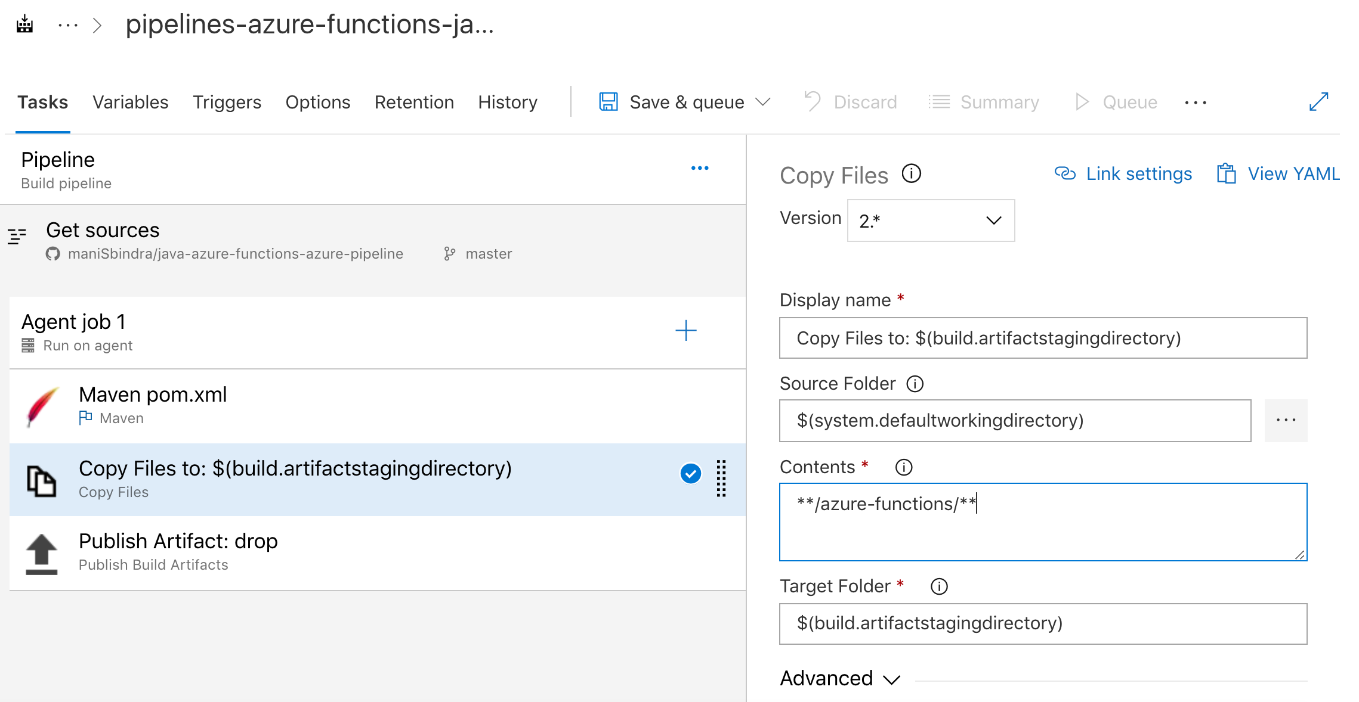Open the Save & queue dropdown chevron
Viewport: 1359px width, 702px height.
(764, 101)
